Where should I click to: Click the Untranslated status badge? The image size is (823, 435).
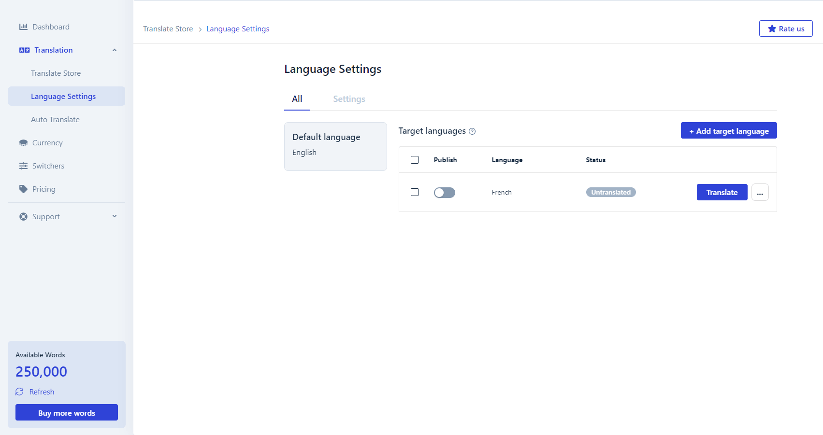tap(611, 192)
